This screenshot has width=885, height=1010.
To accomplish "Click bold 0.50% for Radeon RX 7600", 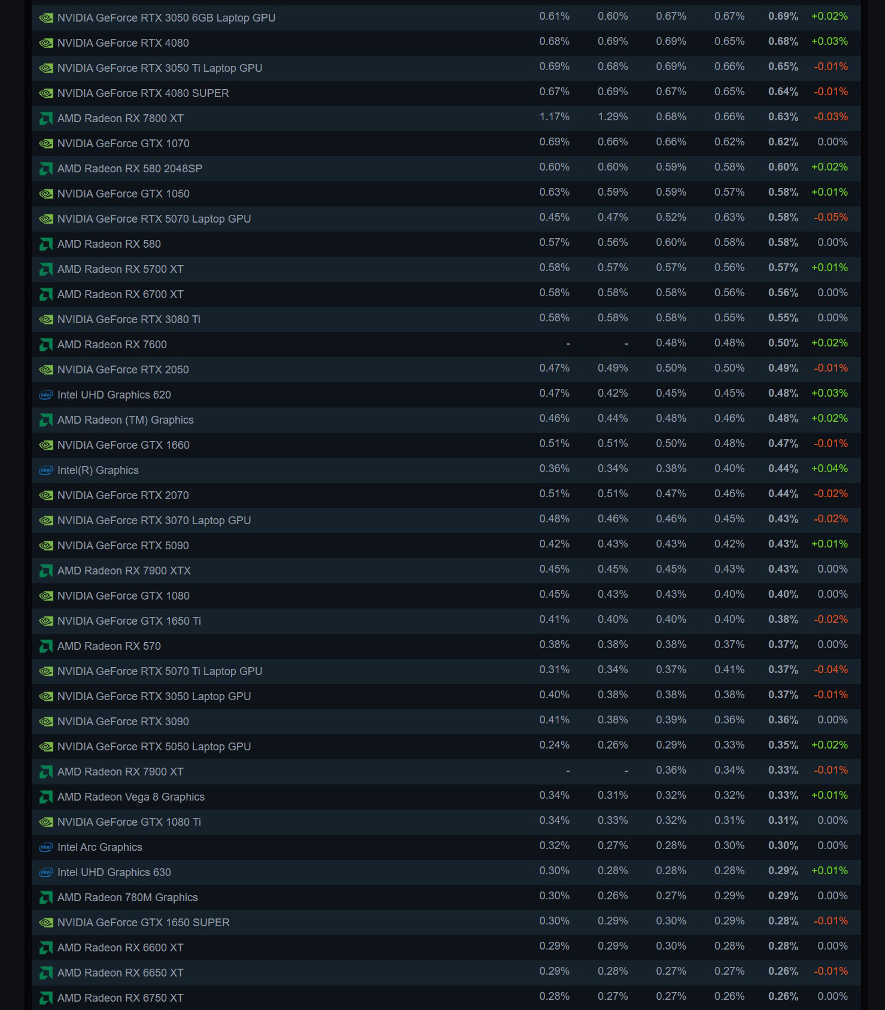I will pos(783,343).
